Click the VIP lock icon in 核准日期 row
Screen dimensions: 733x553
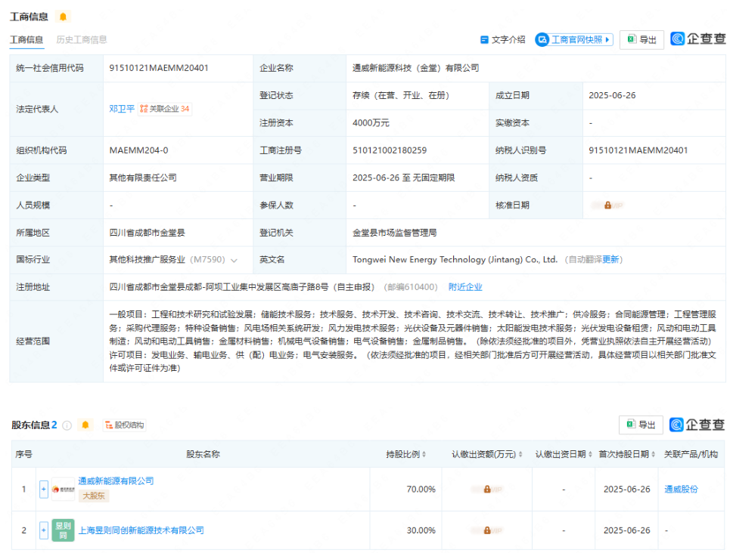[x=607, y=205]
